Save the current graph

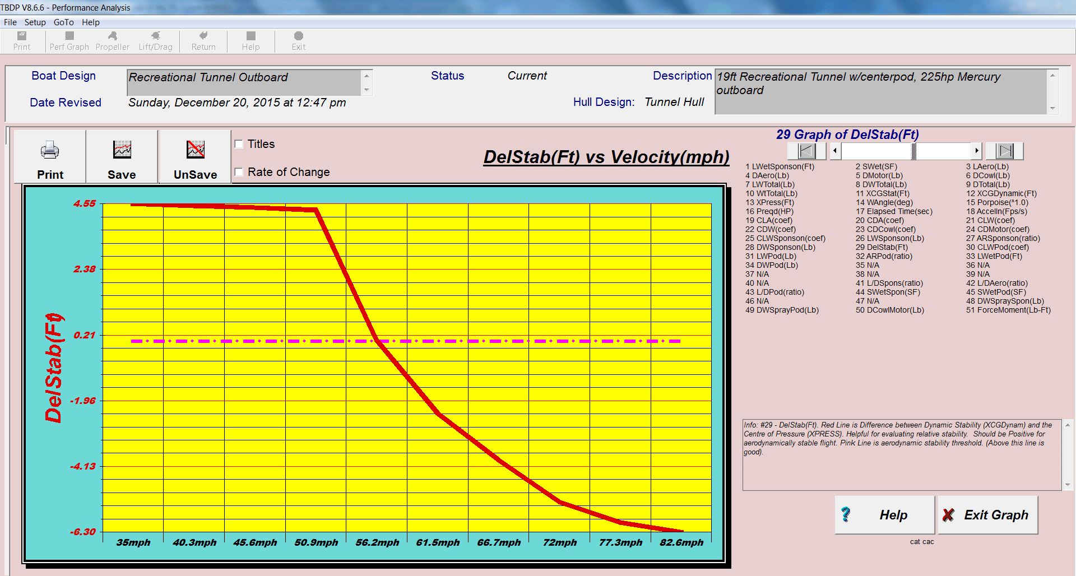point(122,157)
